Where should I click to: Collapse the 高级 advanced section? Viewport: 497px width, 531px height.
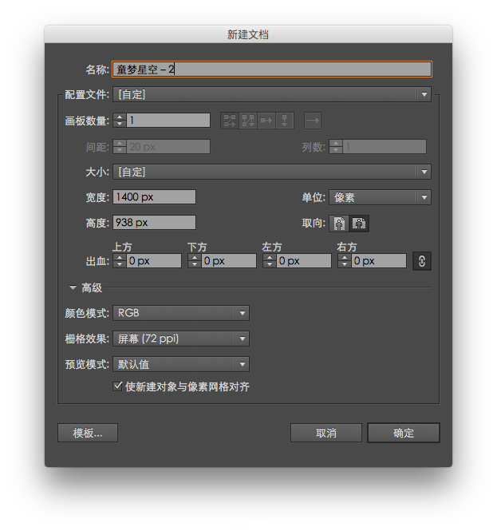pos(73,288)
